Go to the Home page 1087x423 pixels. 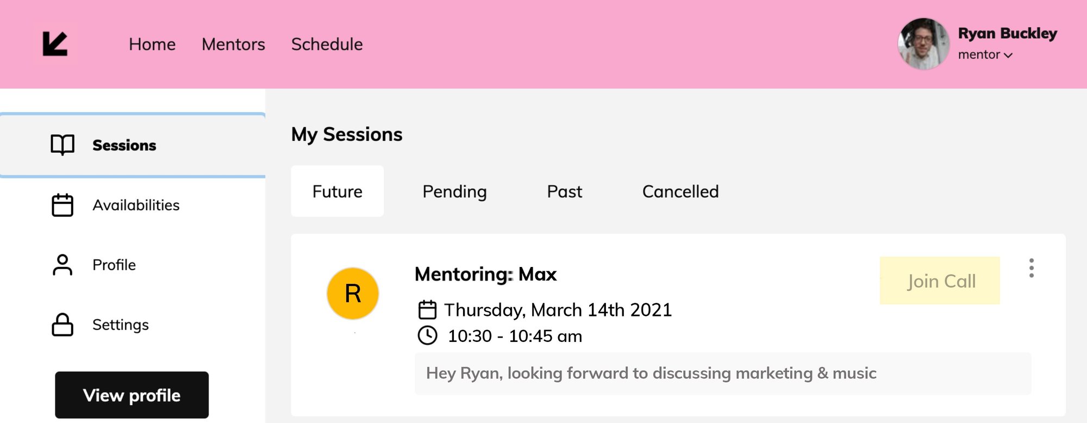click(x=152, y=44)
